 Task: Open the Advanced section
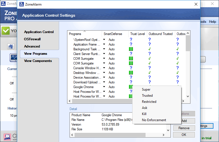point(32,46)
